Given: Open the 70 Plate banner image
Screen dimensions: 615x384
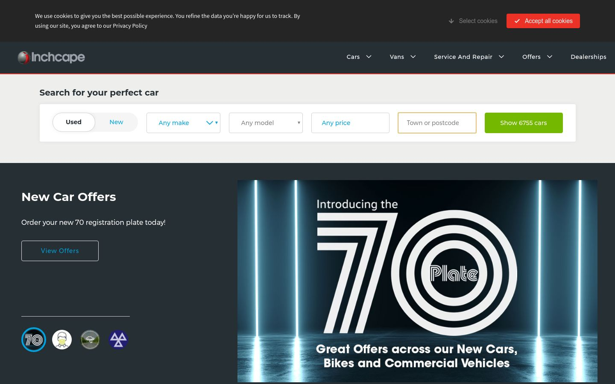Looking at the screenshot, I should pos(417,281).
